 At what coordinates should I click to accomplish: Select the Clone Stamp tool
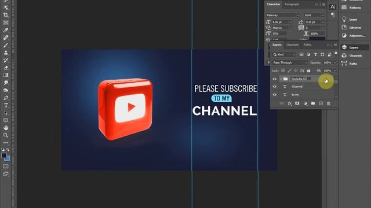click(x=6, y=53)
